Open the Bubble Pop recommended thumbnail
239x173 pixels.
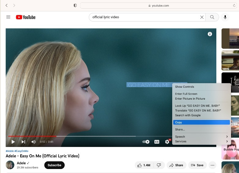click(x=230, y=149)
